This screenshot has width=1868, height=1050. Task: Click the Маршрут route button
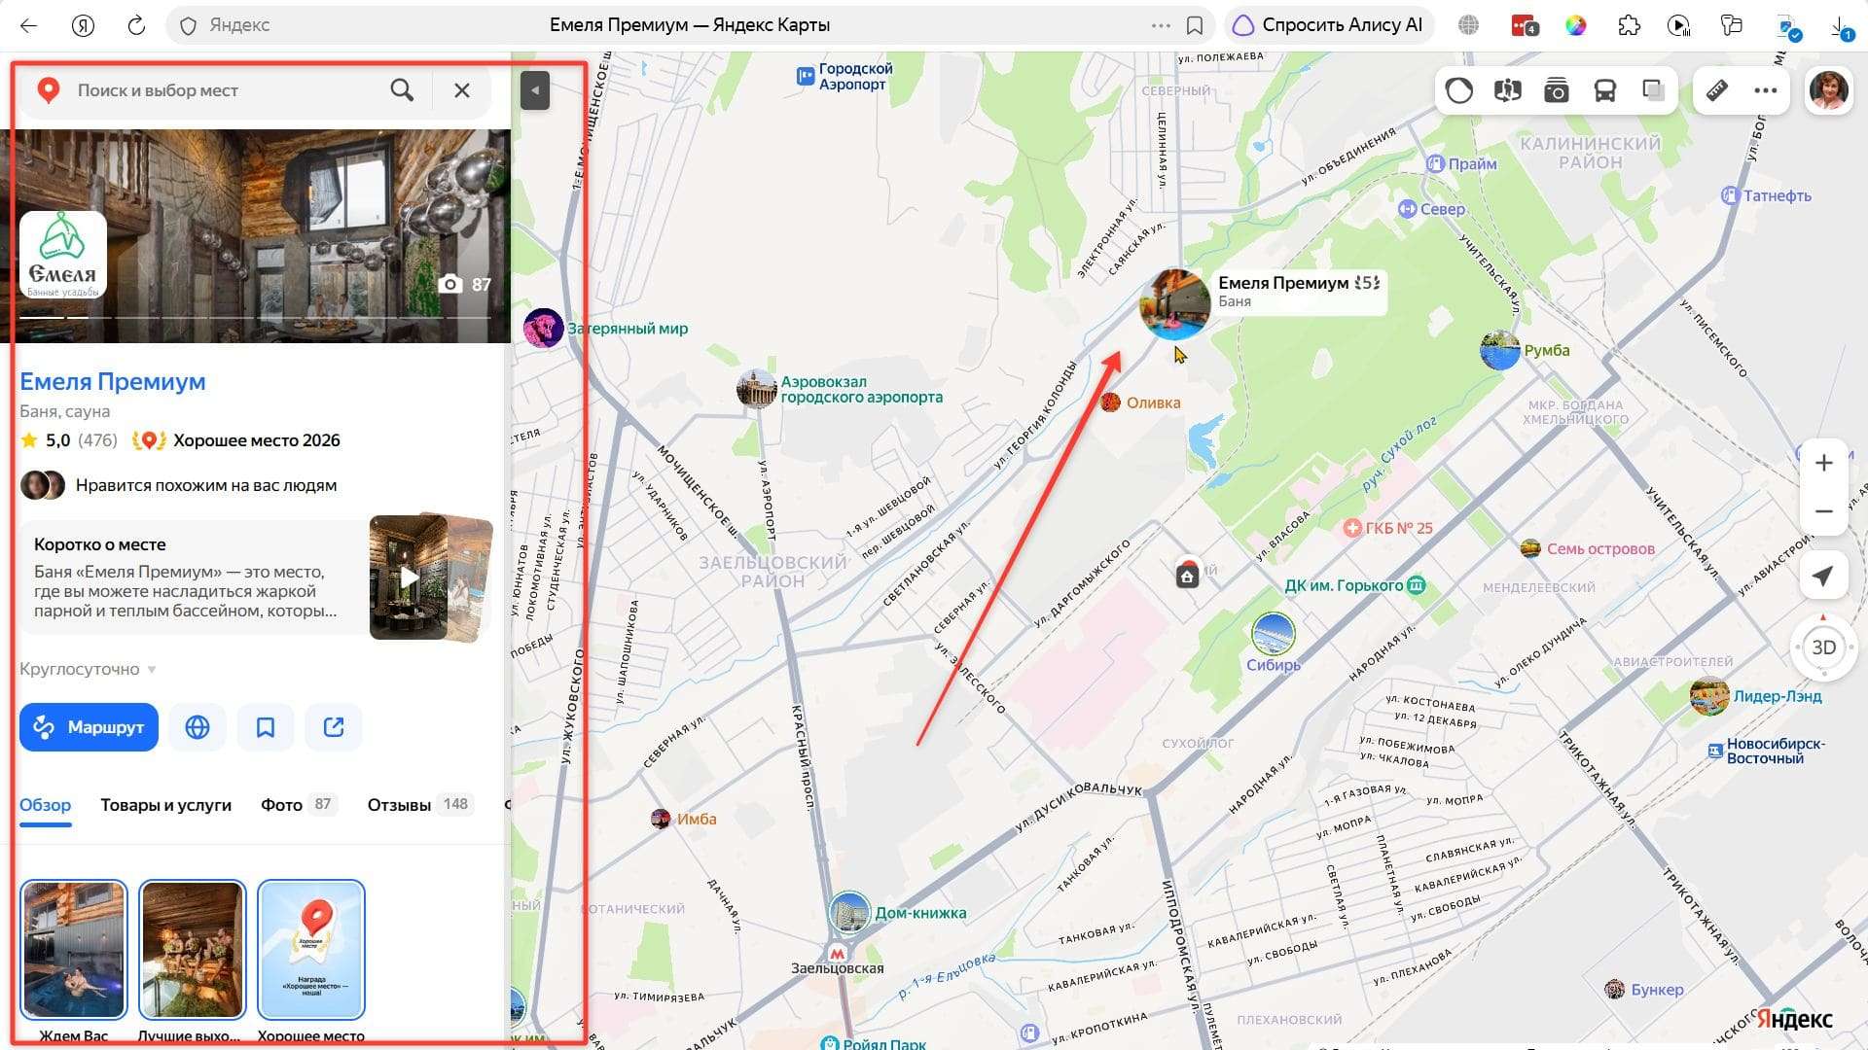89,727
